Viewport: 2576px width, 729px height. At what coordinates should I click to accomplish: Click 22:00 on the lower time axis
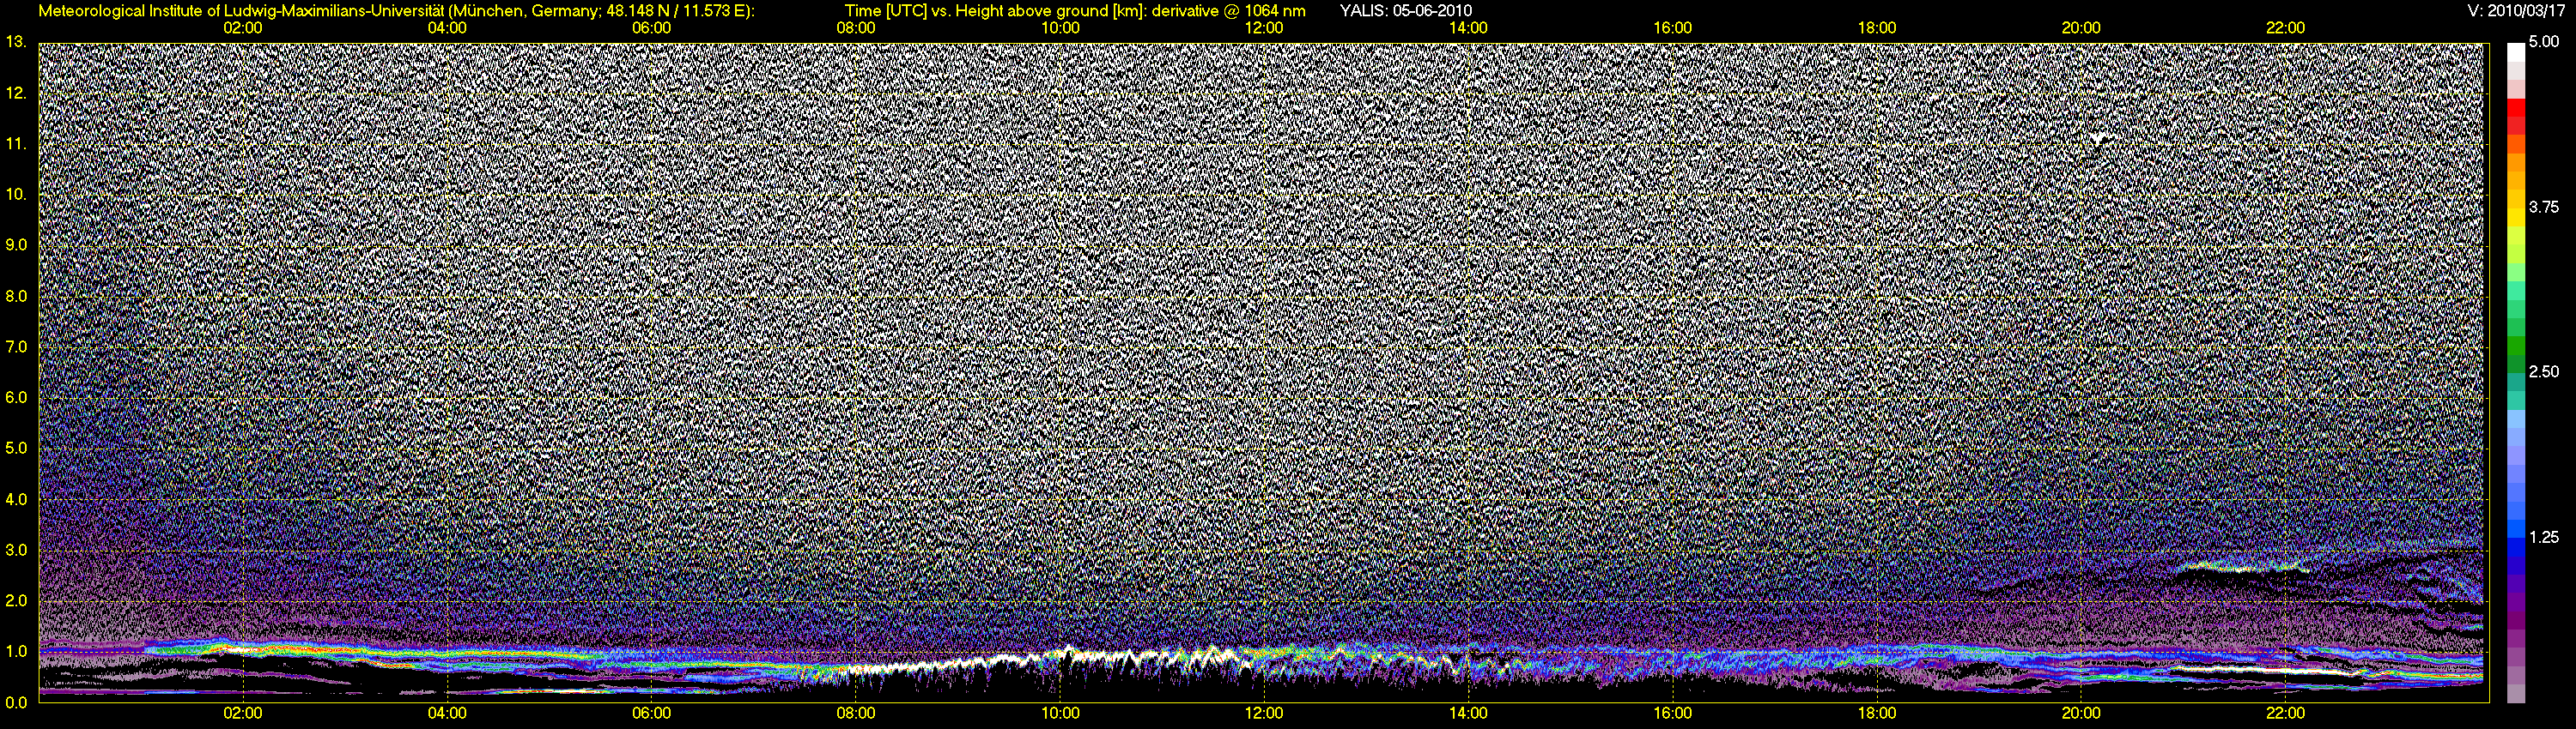pyautogui.click(x=2285, y=713)
